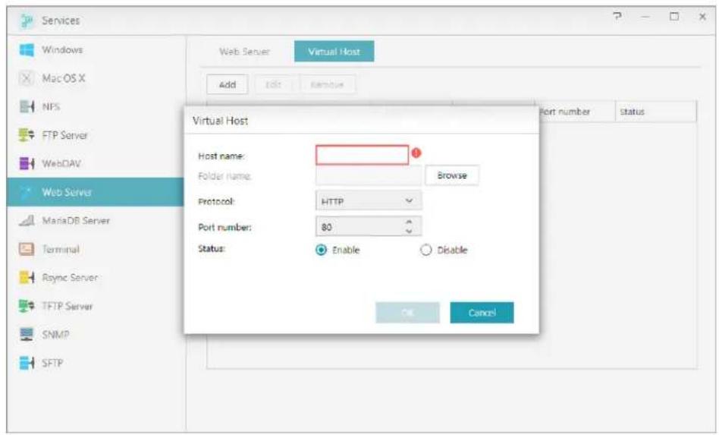Select the WebDAV text in sidebar
The image size is (719, 435).
(61, 164)
